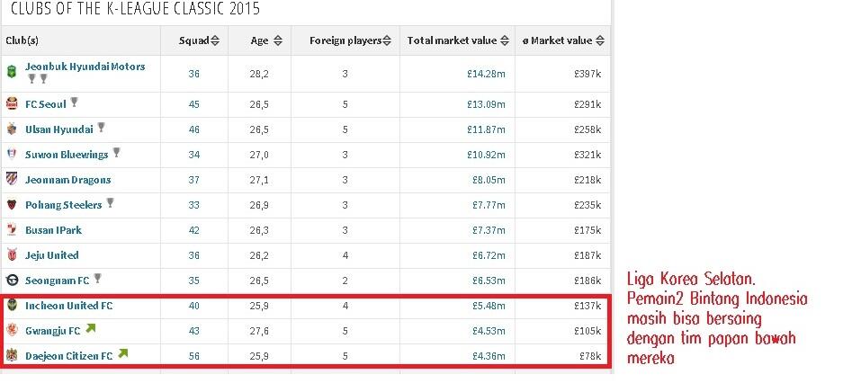The image size is (852, 392).
Task: Open the Incheon United FC club link
Action: pyautogui.click(x=68, y=306)
